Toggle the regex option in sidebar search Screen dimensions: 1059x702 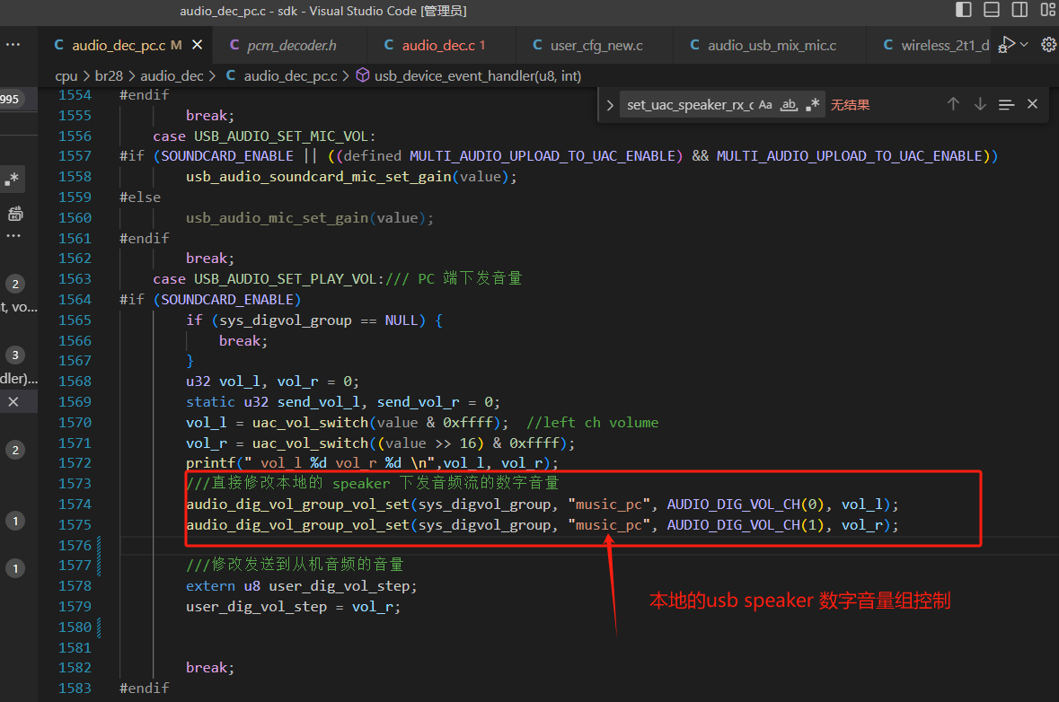13,179
